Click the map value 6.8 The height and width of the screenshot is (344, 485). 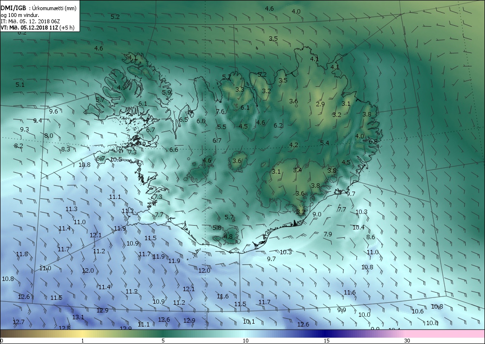tap(373, 141)
